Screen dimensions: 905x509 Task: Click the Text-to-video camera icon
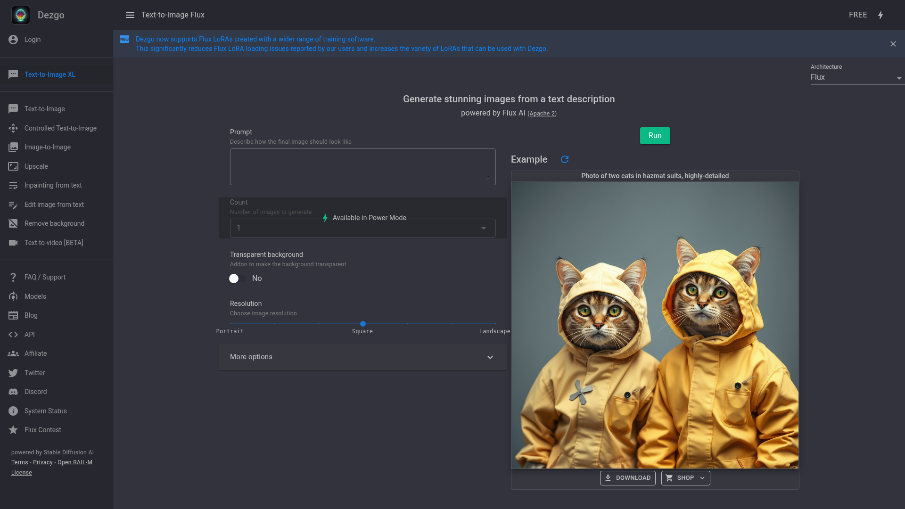click(x=13, y=243)
